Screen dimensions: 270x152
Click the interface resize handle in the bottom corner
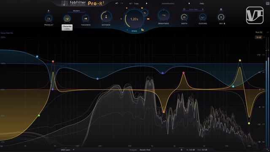pyautogui.click(x=268, y=150)
